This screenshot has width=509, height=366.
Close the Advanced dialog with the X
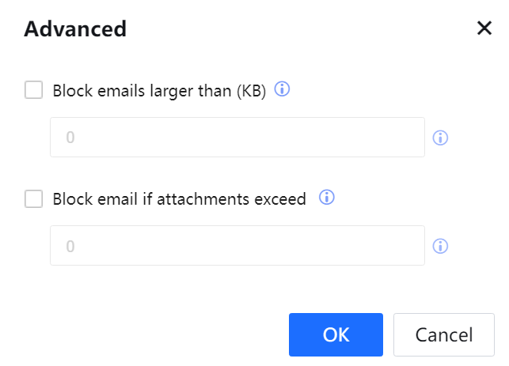[x=484, y=29]
